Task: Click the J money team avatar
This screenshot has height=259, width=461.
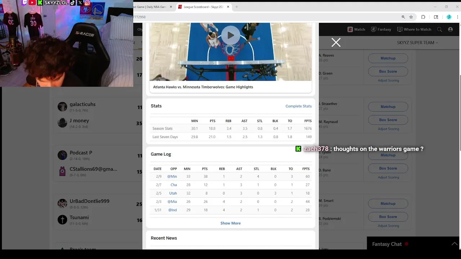Action: click(x=62, y=123)
